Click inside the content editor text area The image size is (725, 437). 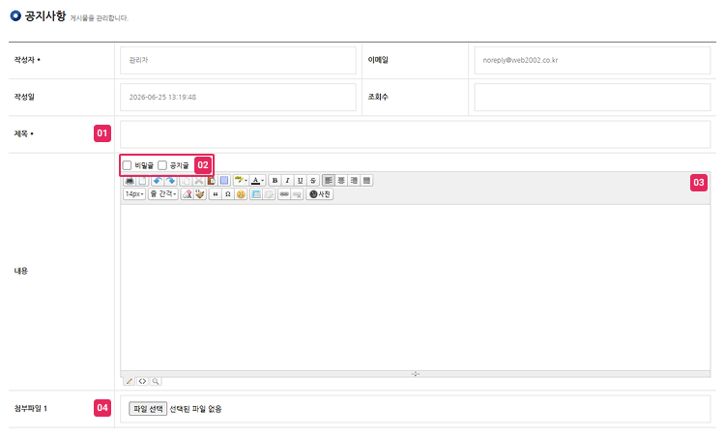coord(416,287)
